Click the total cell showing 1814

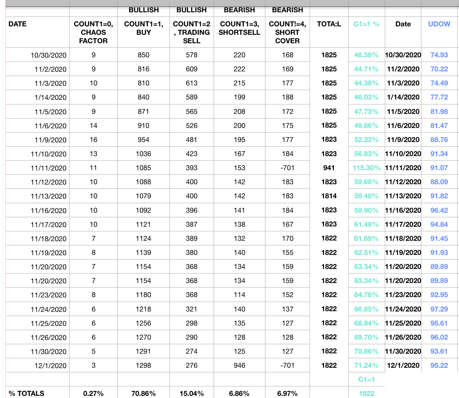coord(329,196)
